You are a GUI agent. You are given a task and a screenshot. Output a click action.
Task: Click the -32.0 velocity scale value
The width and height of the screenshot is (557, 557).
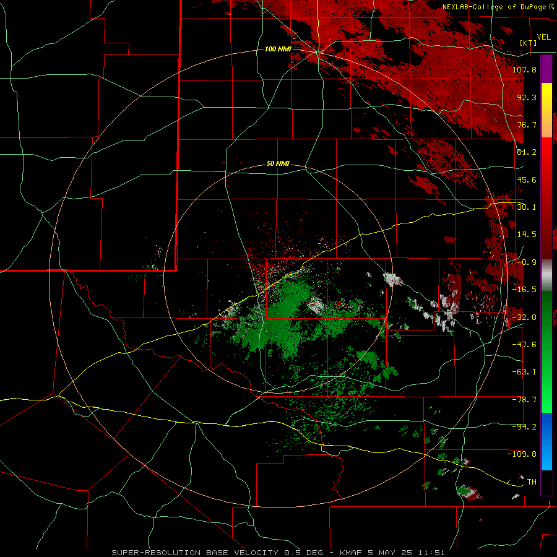[524, 317]
